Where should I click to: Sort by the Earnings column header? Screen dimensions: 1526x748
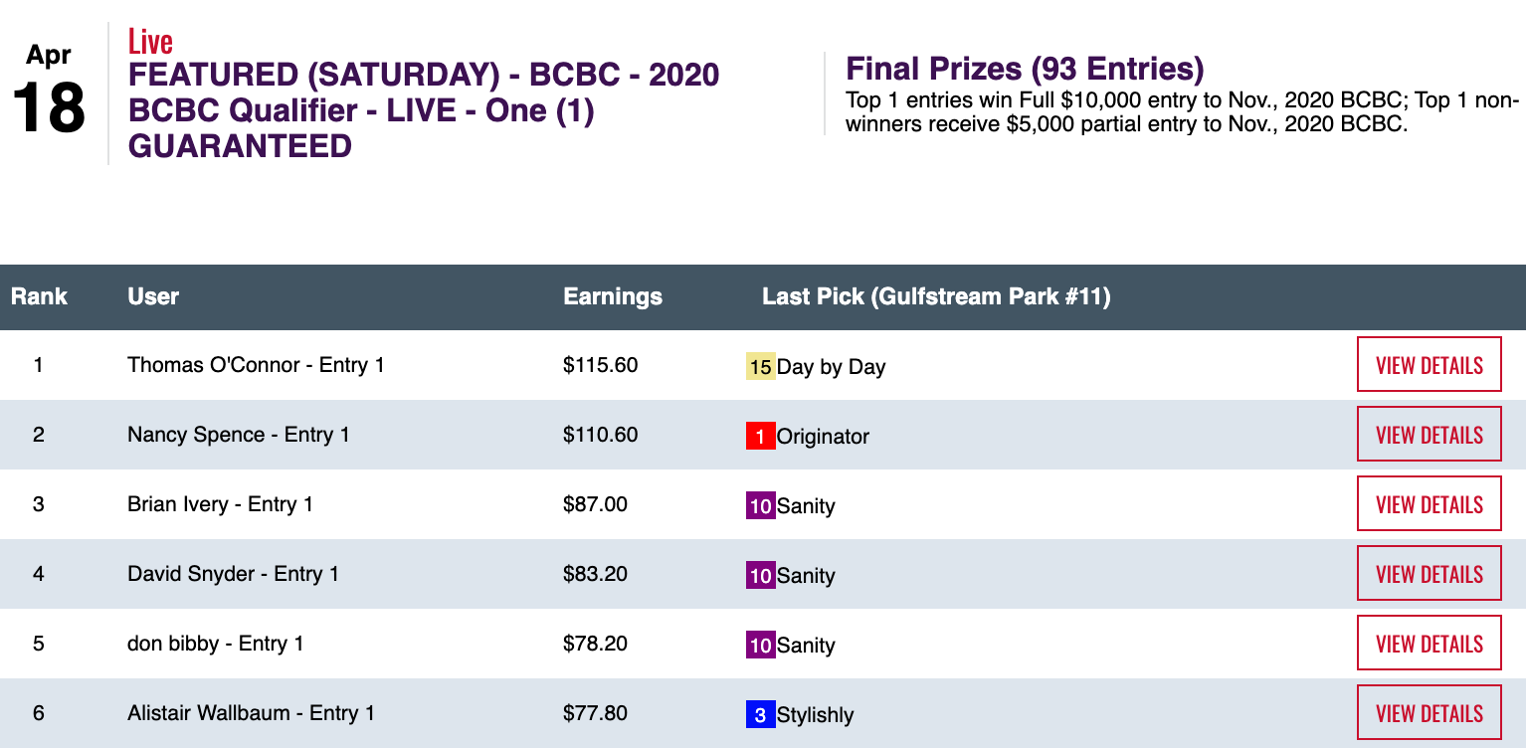point(612,296)
